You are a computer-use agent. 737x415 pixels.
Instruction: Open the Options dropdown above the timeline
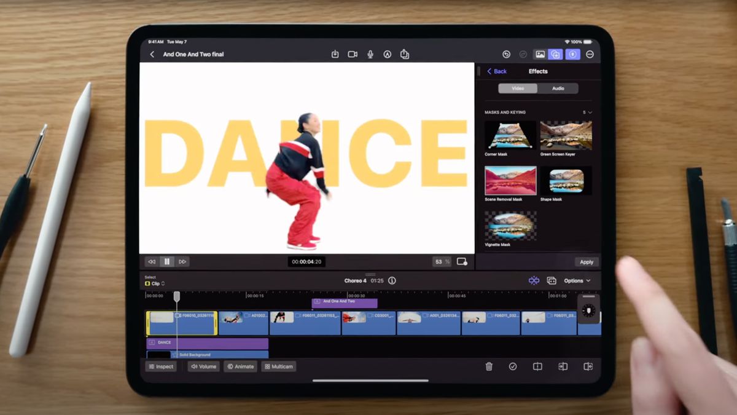(576, 280)
